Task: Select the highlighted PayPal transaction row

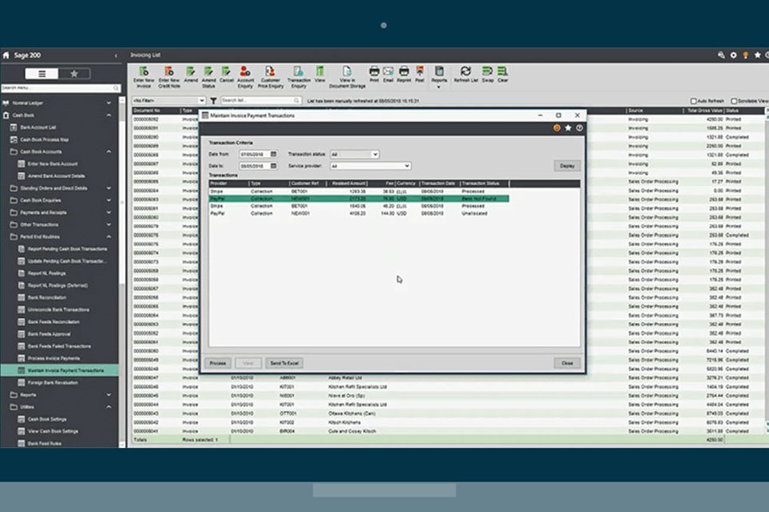Action: [x=359, y=199]
